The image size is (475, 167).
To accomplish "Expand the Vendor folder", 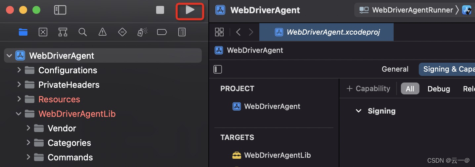I will tap(28, 128).
